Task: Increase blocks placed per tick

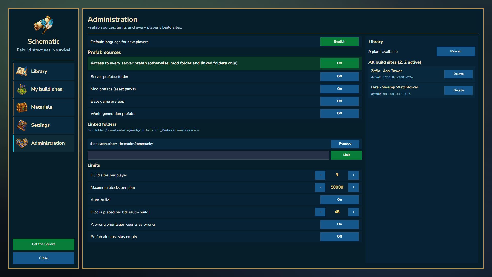Action: coord(353,212)
